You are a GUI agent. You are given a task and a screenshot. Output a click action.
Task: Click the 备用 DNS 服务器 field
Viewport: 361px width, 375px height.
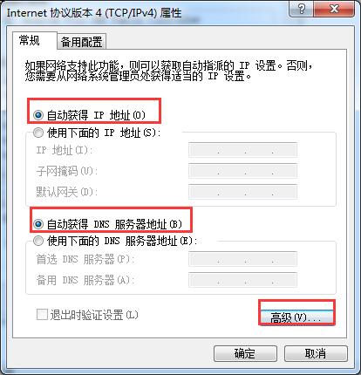(x=242, y=280)
